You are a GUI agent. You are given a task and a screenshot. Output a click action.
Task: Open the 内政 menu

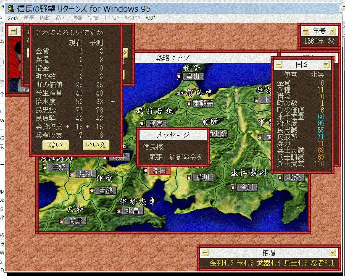[x=45, y=18]
